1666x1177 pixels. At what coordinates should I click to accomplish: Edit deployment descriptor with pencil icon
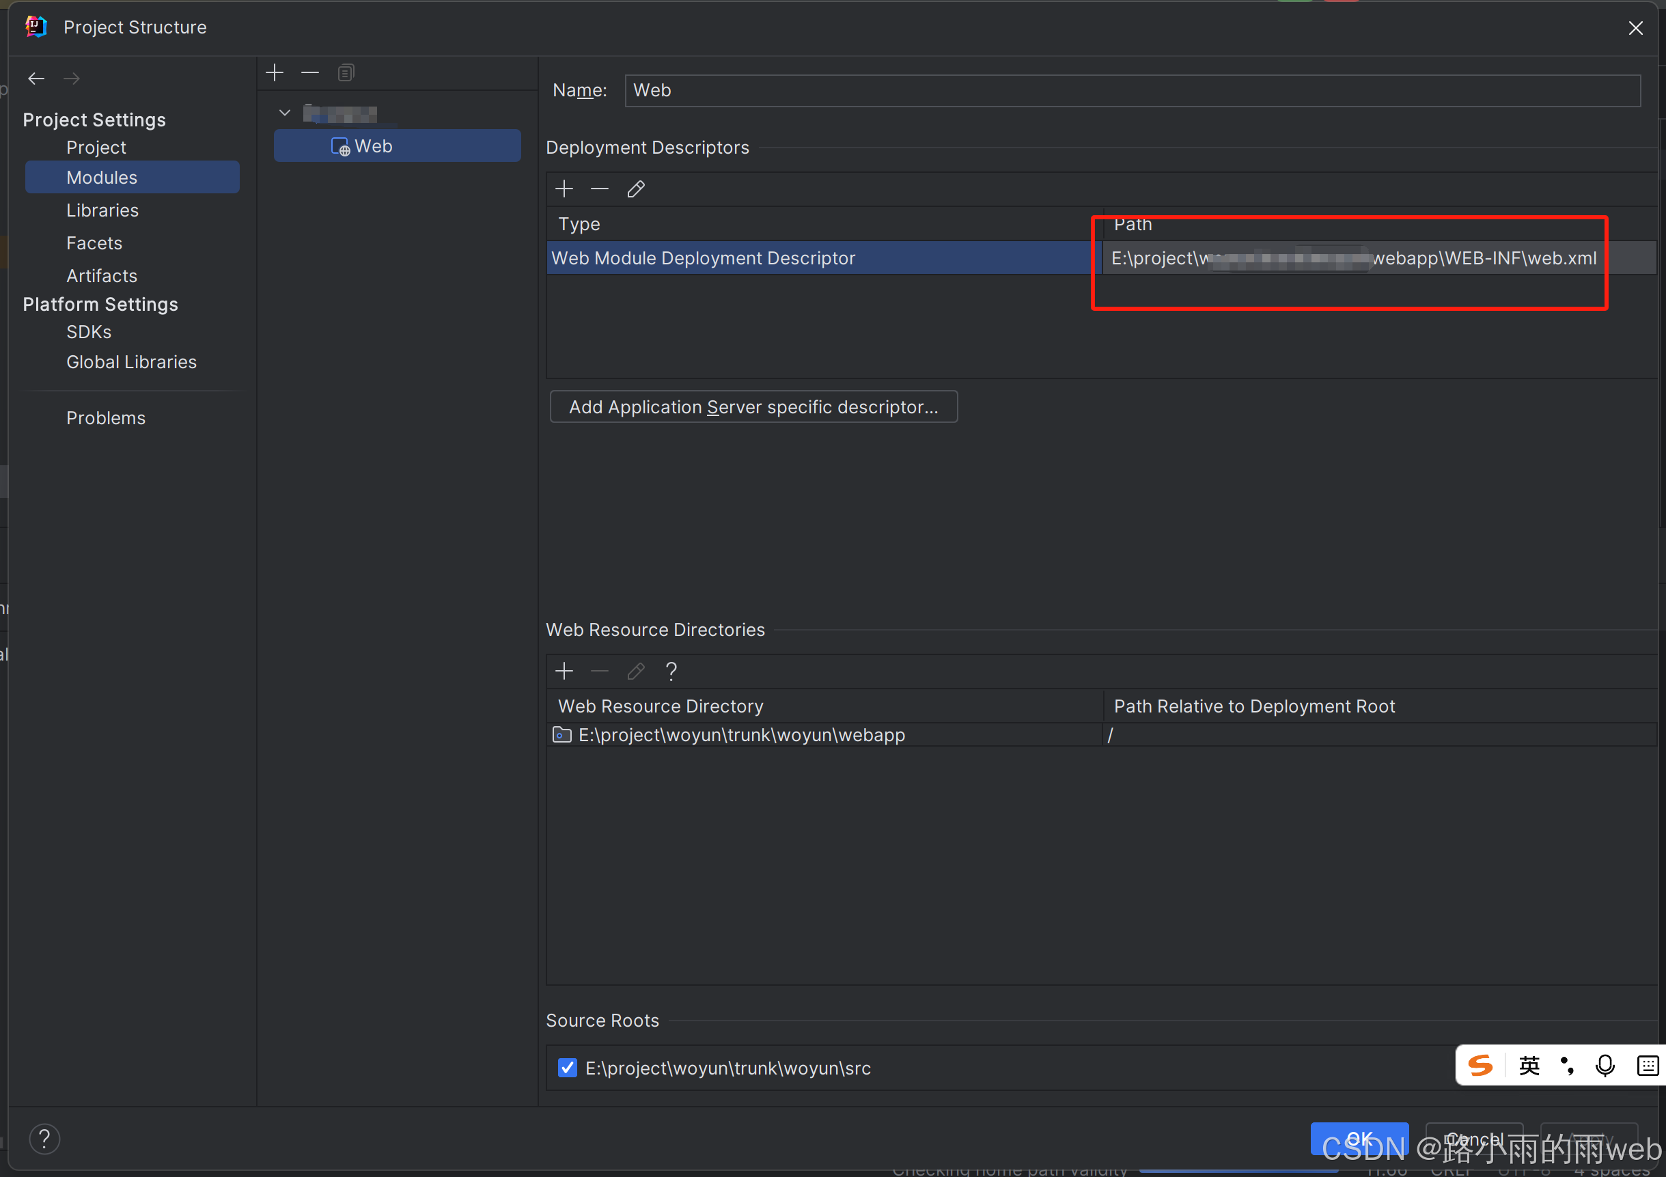click(x=636, y=189)
